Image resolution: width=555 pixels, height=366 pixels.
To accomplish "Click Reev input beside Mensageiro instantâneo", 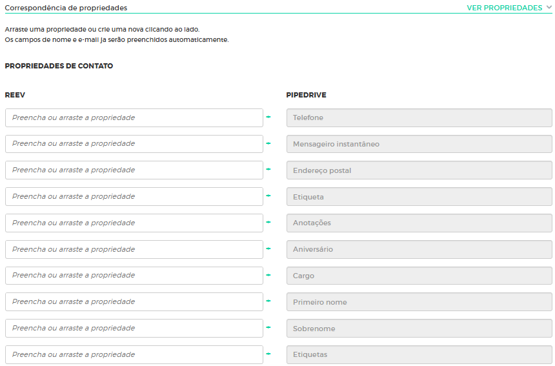I will [x=134, y=144].
